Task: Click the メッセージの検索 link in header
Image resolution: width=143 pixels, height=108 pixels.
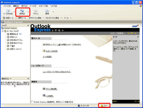Action: pyautogui.click(x=117, y=33)
